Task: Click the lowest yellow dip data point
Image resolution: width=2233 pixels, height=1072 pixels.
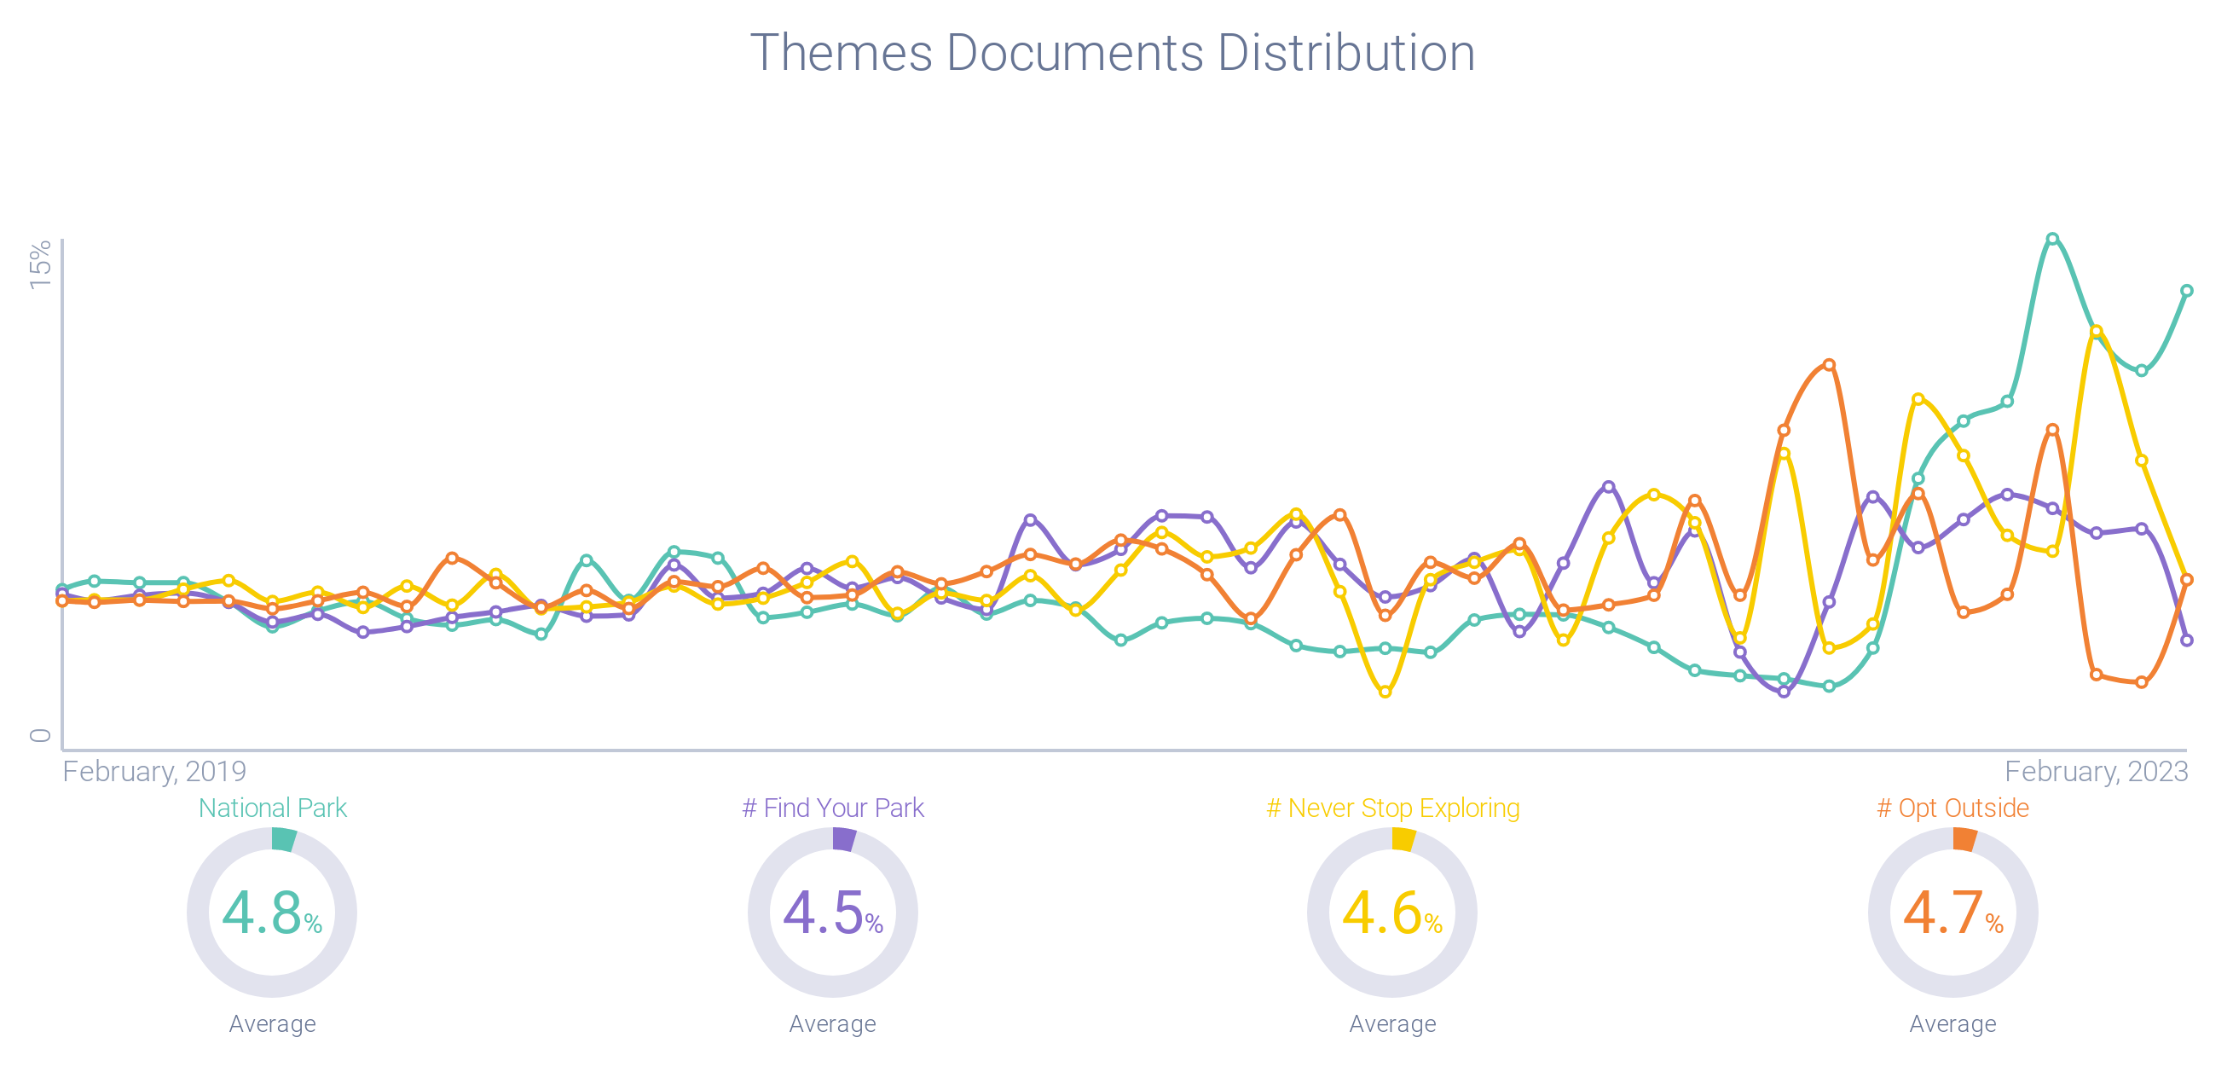Action: coord(1385,692)
